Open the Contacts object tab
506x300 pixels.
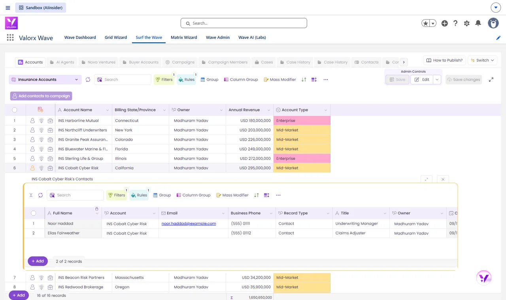pos(366,62)
